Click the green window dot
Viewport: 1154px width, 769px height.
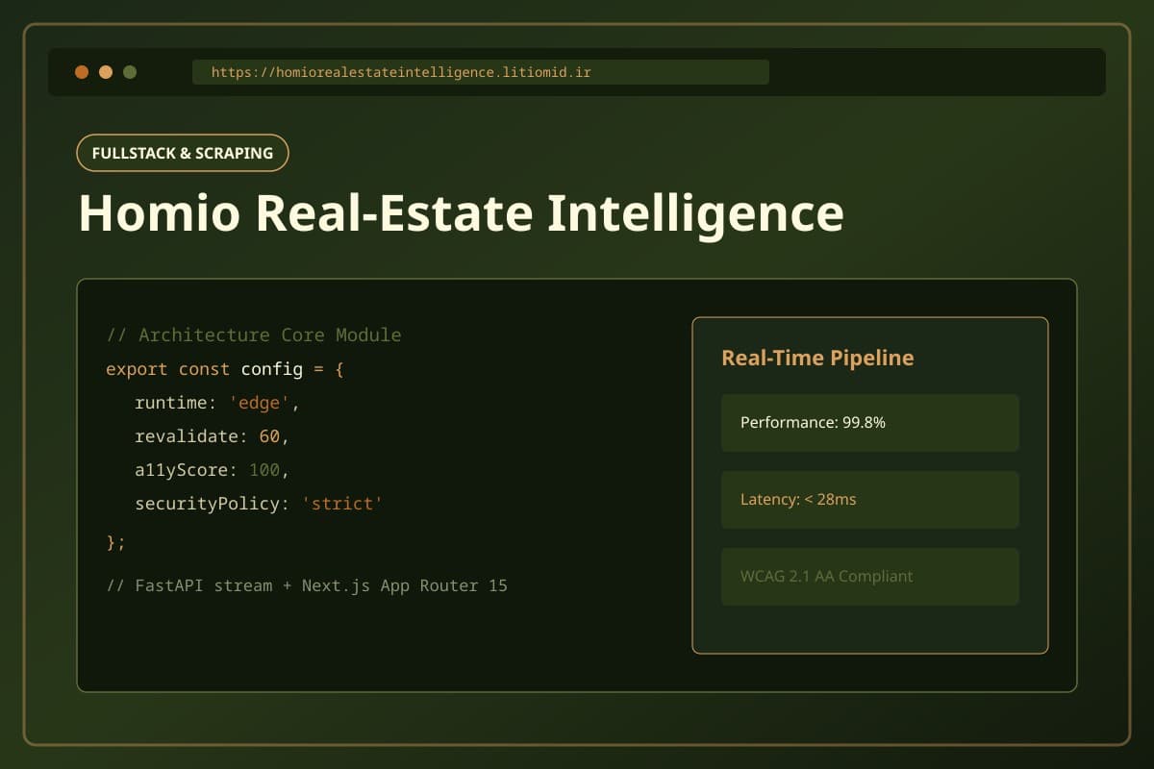[130, 72]
